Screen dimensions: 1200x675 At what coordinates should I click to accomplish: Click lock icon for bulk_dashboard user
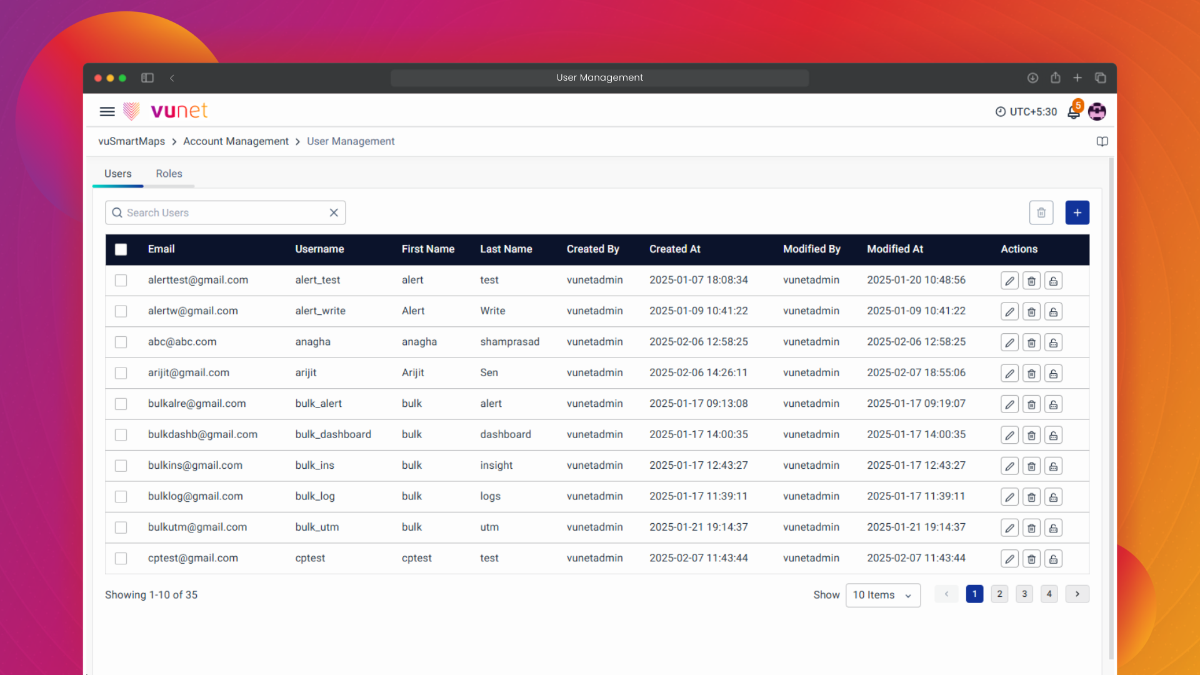(1053, 436)
